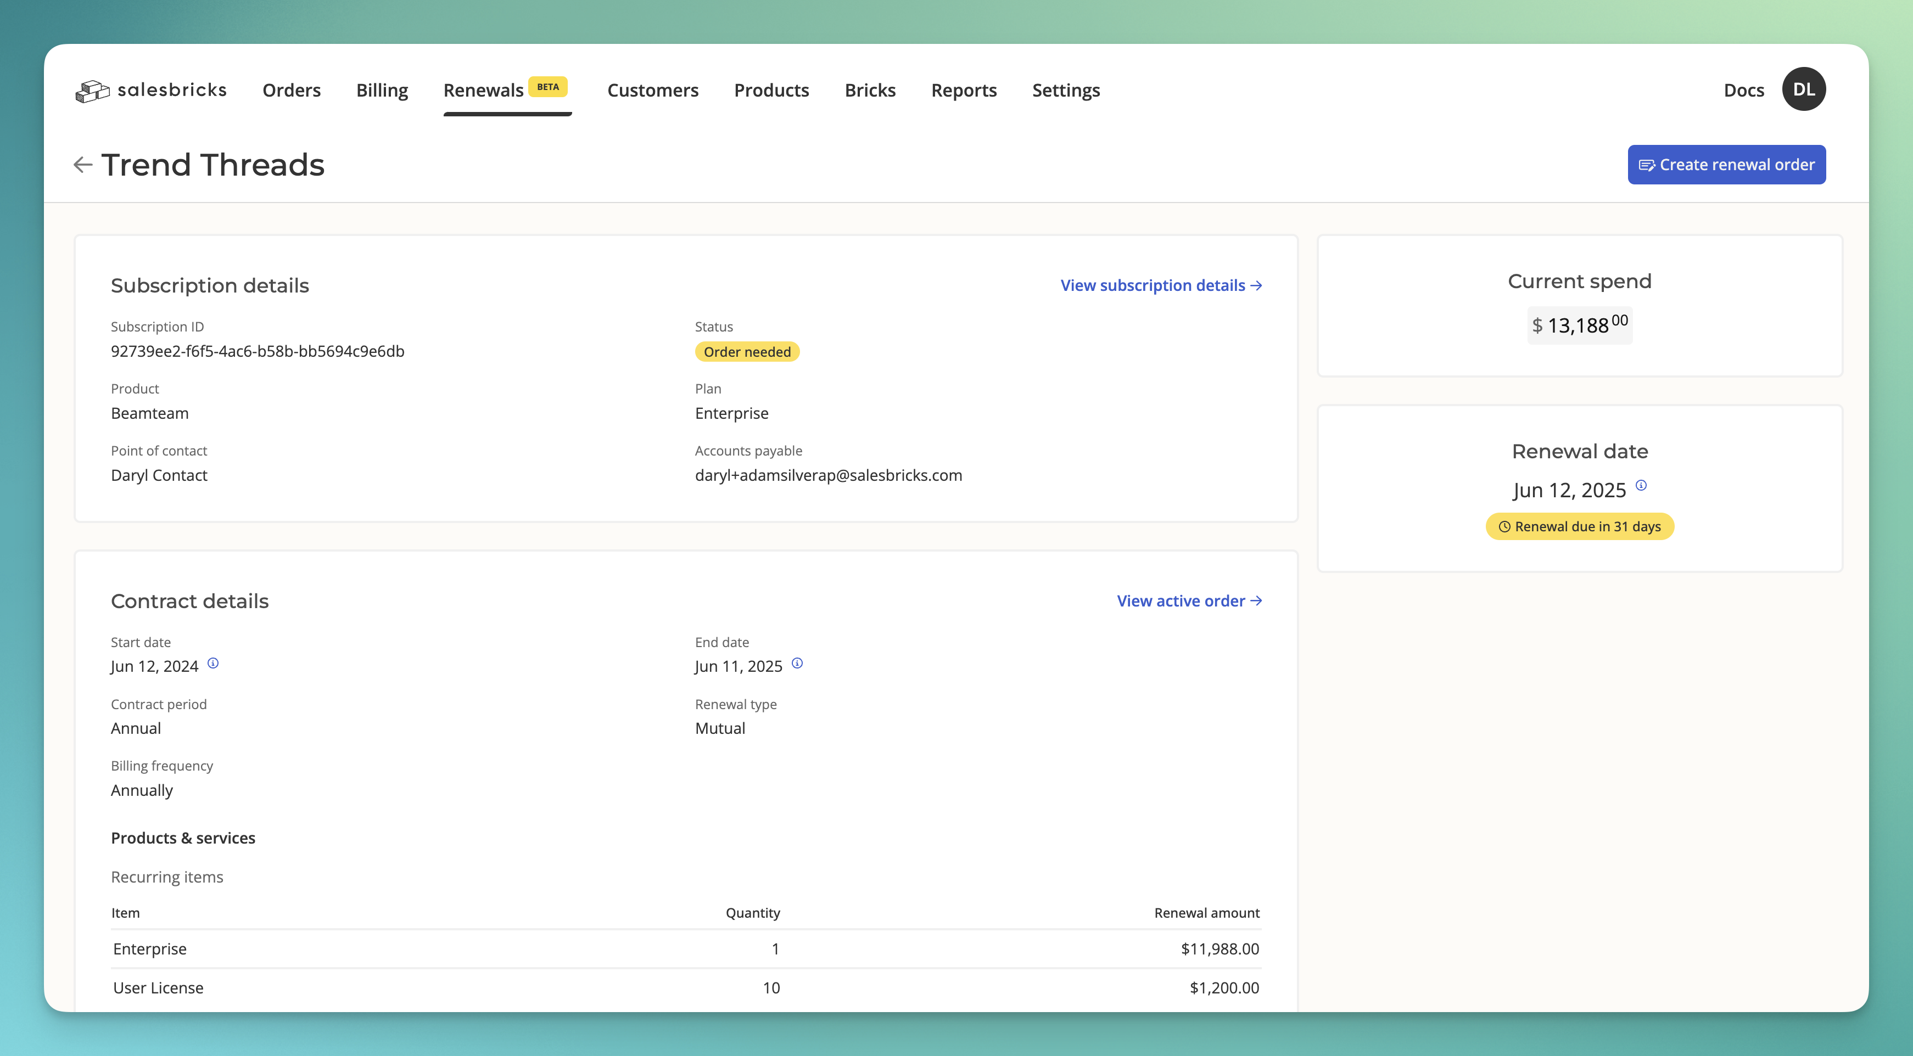1913x1056 pixels.
Task: Click the info icon next to End date
Action: 797,664
